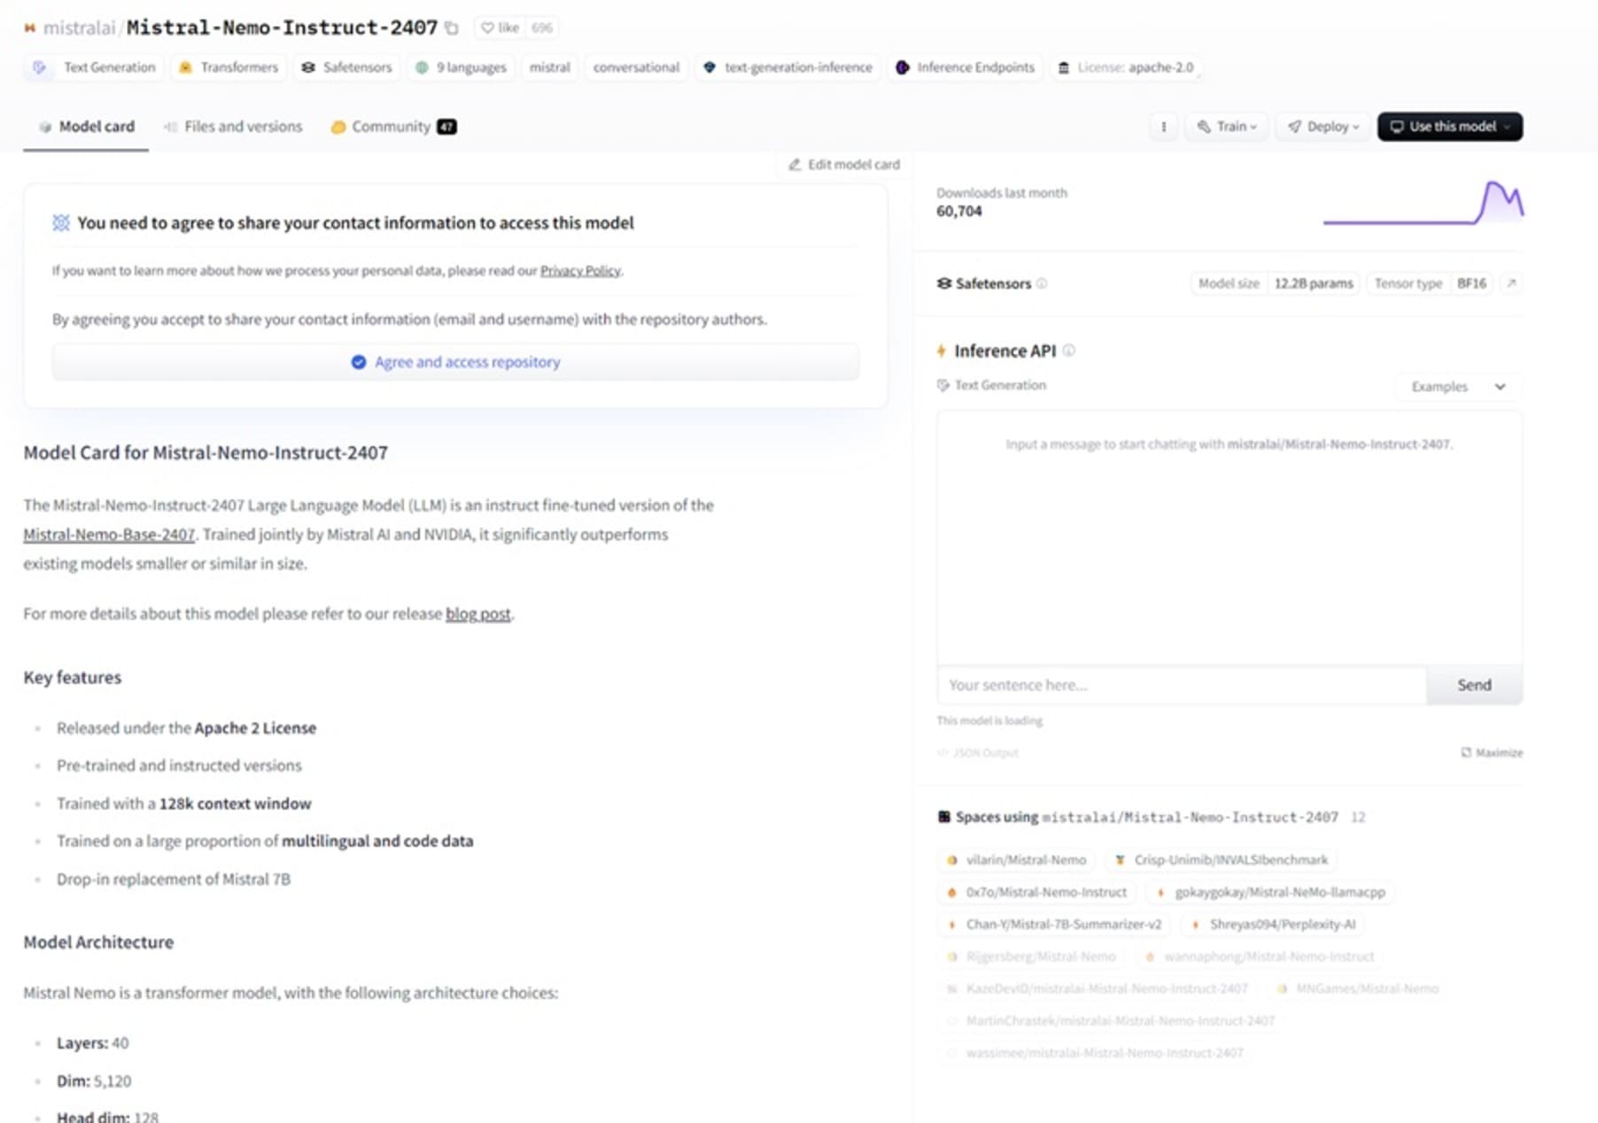Viewport: 1598px width, 1123px height.
Task: Open the mistralai organization link
Action: click(79, 27)
